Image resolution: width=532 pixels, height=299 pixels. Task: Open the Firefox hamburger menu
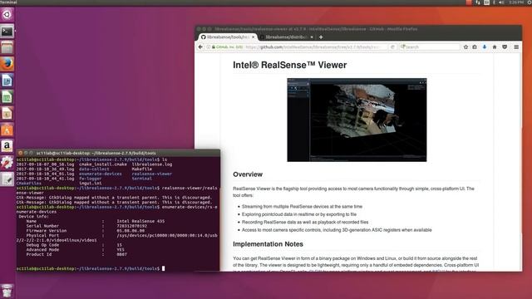click(516, 47)
